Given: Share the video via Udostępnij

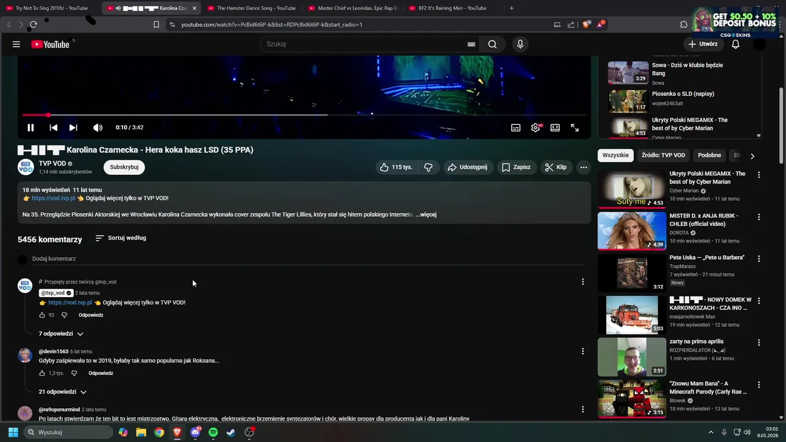Looking at the screenshot, I should pyautogui.click(x=467, y=167).
